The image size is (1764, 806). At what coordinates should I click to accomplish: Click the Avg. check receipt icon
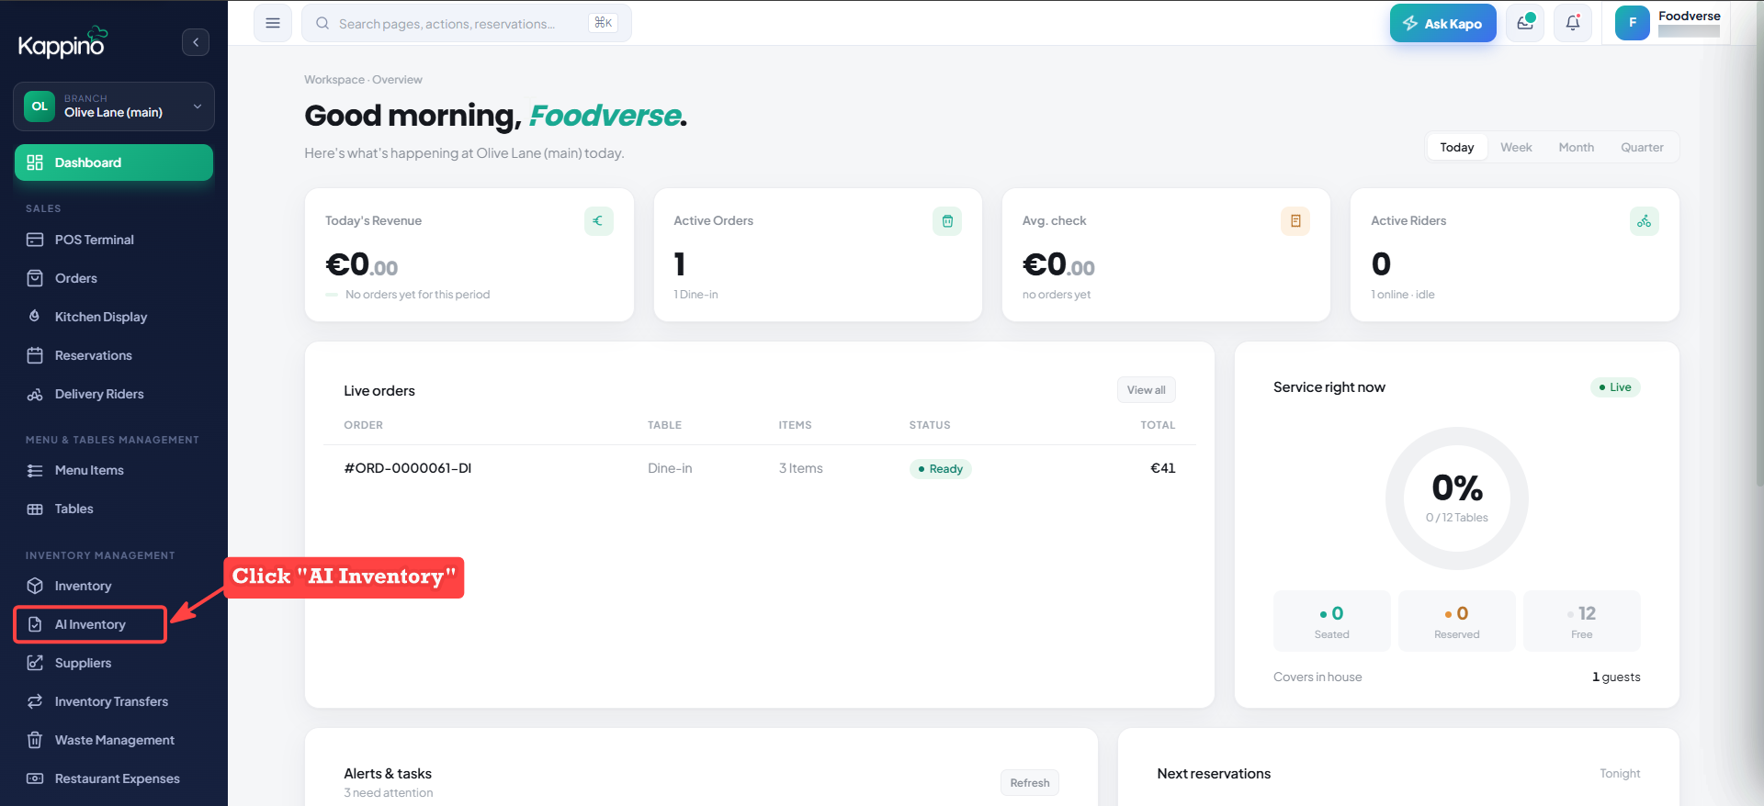tap(1295, 221)
